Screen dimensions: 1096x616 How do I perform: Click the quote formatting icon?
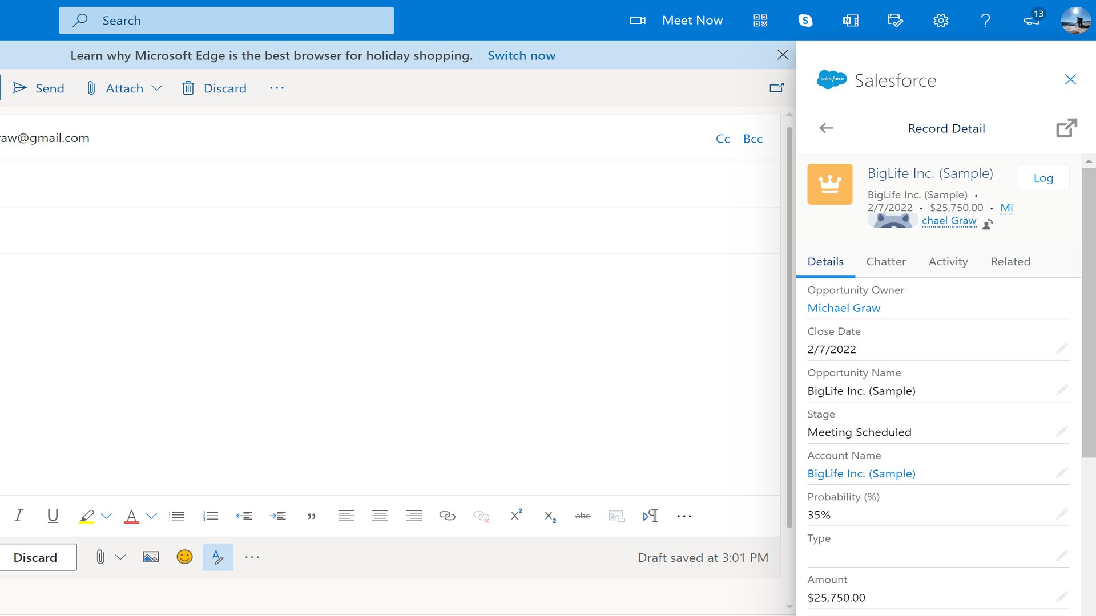[x=312, y=516]
